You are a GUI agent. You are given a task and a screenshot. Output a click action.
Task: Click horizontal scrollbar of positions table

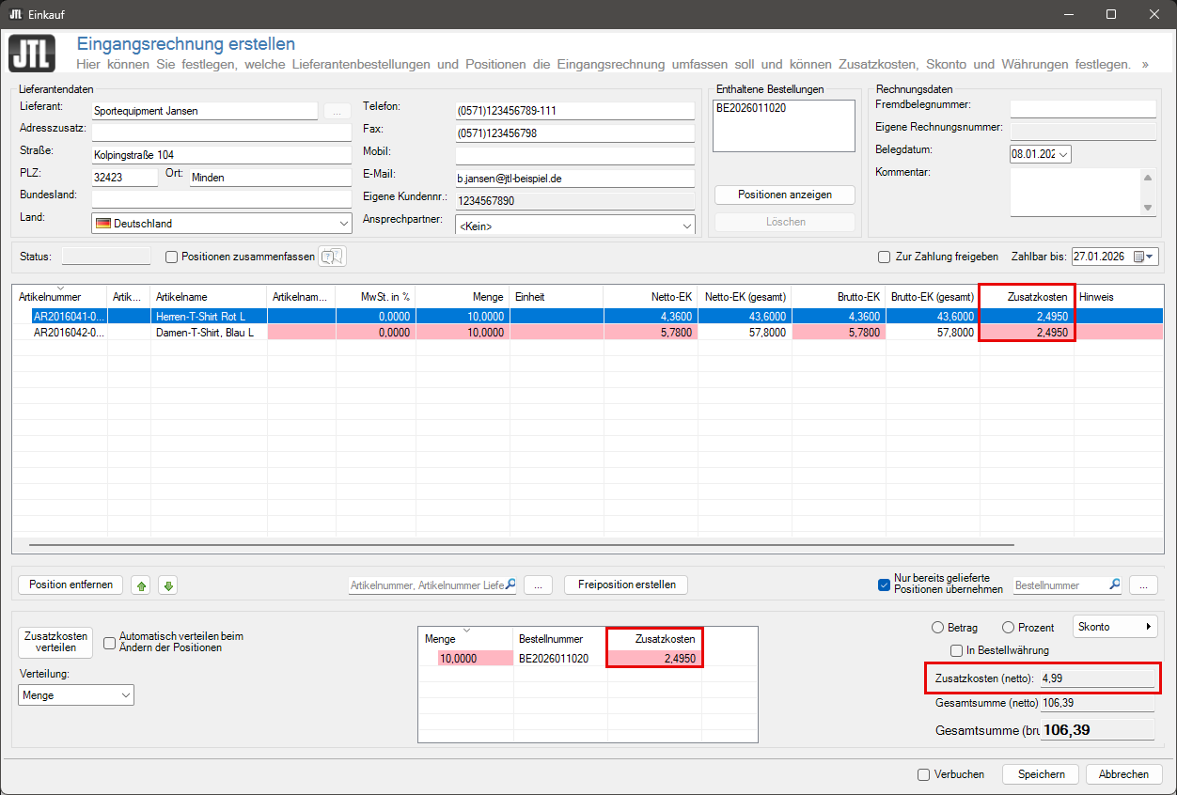(x=517, y=544)
